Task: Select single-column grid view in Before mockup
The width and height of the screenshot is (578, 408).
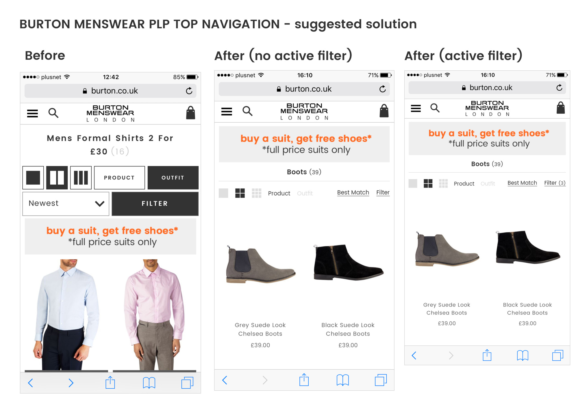Action: [33, 177]
